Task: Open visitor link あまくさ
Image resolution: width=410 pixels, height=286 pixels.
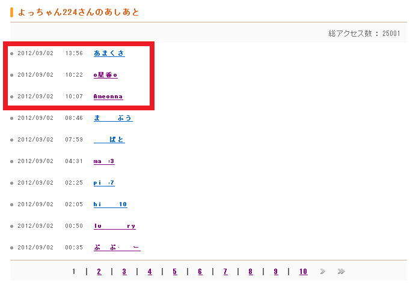Action: pos(109,53)
